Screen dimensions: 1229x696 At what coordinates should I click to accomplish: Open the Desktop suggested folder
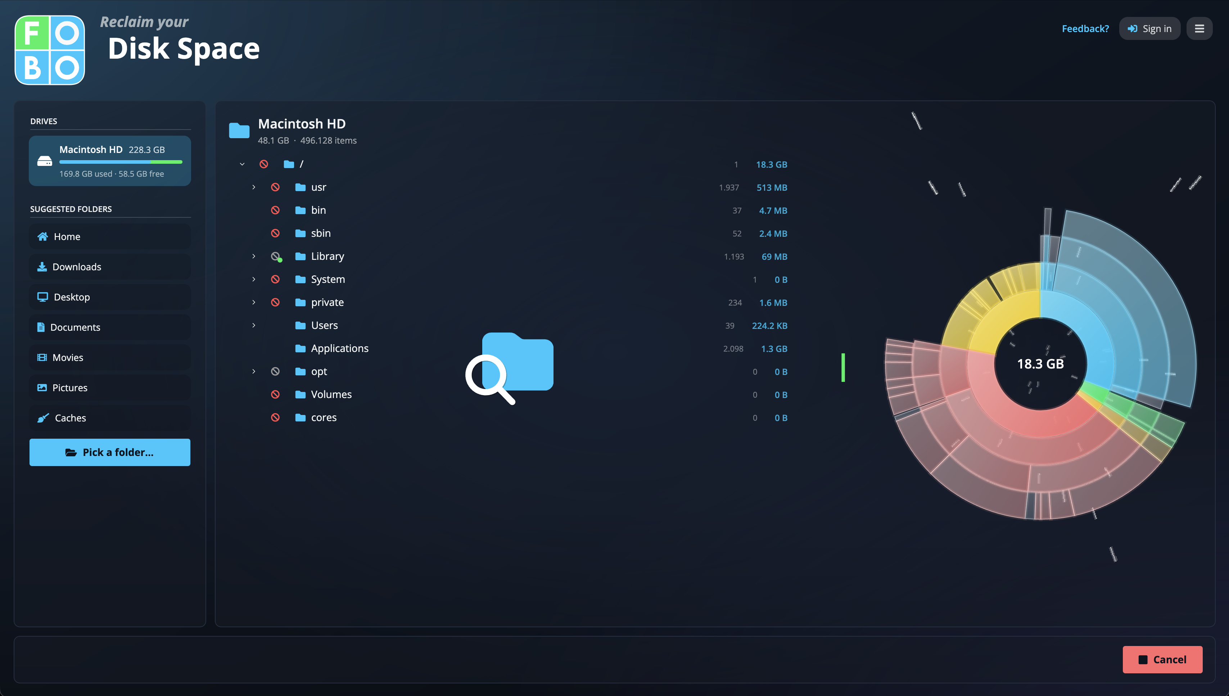click(110, 297)
